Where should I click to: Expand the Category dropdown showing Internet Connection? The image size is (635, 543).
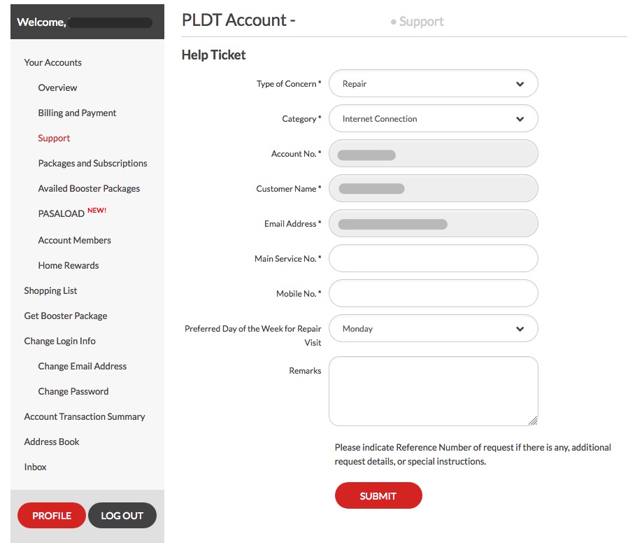433,118
